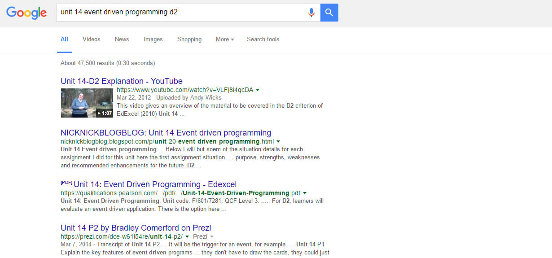Click the YouTube video thumbnail
Screen dimensions: 552x258
tap(87, 103)
